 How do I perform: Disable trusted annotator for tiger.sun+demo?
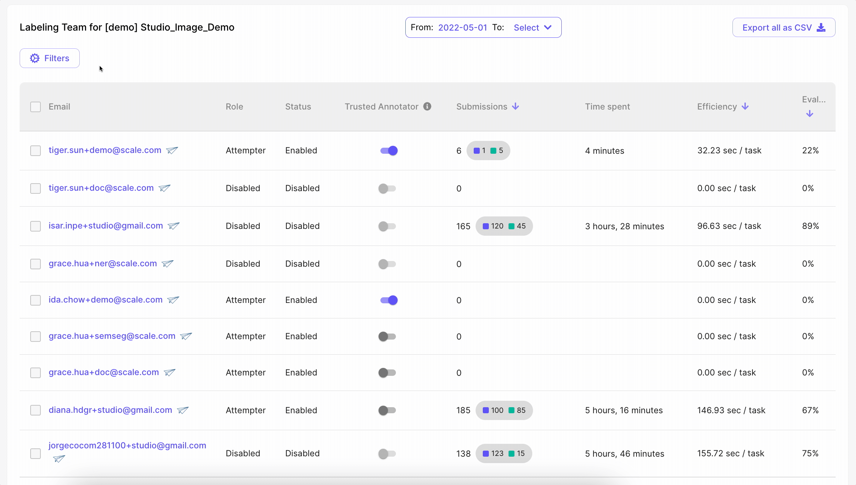pyautogui.click(x=389, y=151)
